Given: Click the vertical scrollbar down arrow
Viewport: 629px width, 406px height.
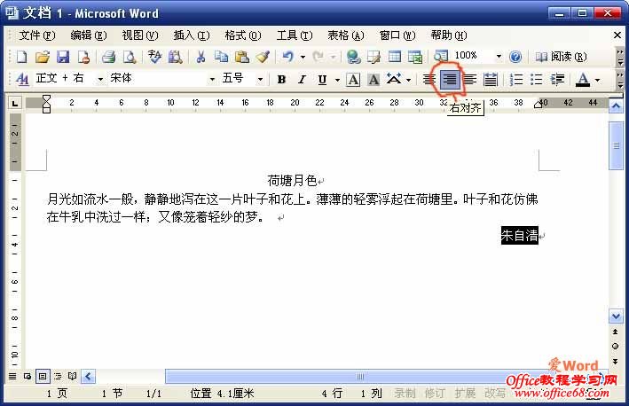Looking at the screenshot, I should (x=616, y=316).
